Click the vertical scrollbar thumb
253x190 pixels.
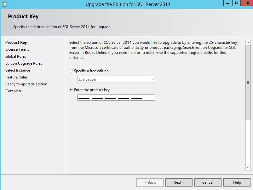tap(248, 83)
